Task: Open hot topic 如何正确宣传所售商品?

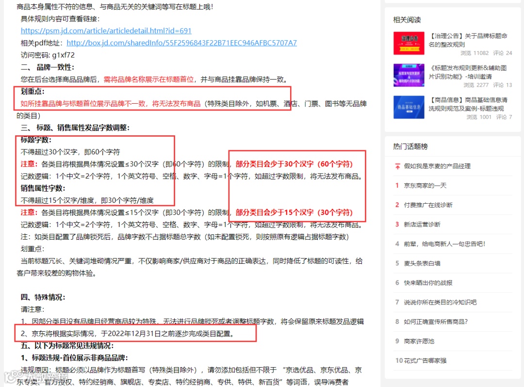Action: [x=436, y=322]
